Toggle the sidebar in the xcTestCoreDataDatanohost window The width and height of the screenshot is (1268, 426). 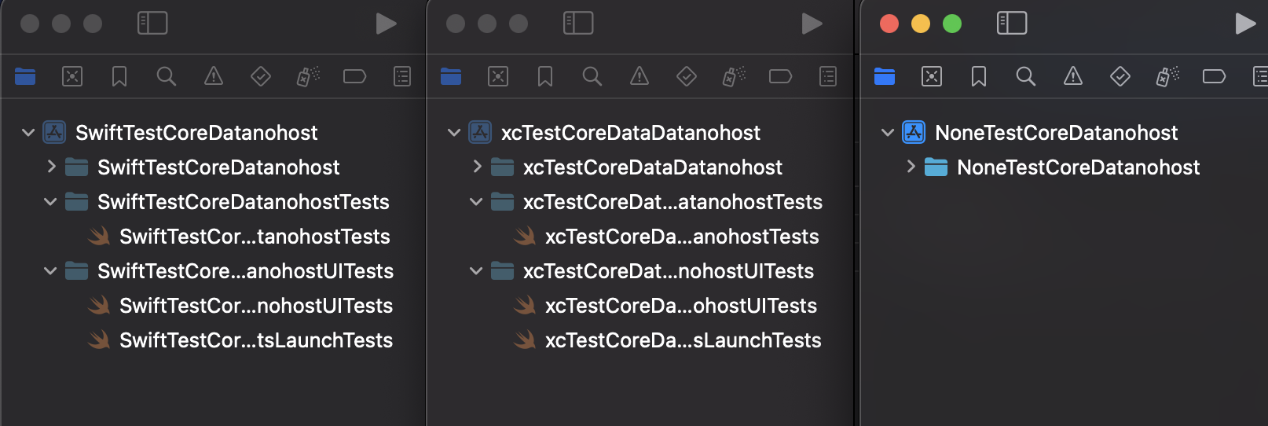578,23
